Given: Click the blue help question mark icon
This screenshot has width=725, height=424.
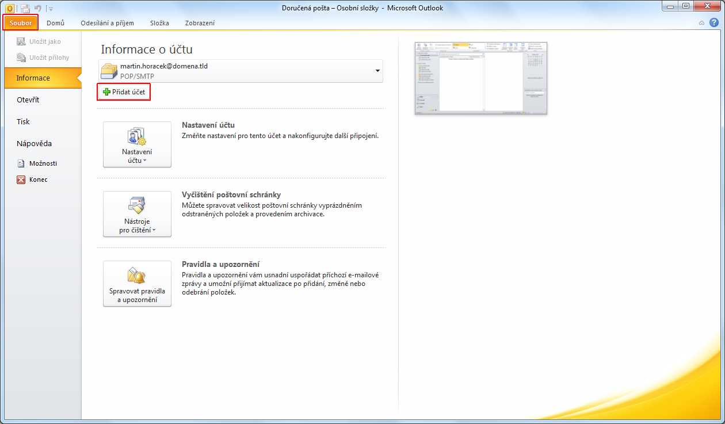Looking at the screenshot, I should [714, 23].
